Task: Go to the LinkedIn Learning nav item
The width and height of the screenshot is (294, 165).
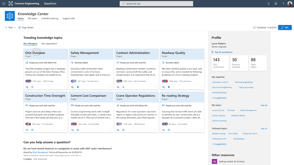Action: point(50,18)
